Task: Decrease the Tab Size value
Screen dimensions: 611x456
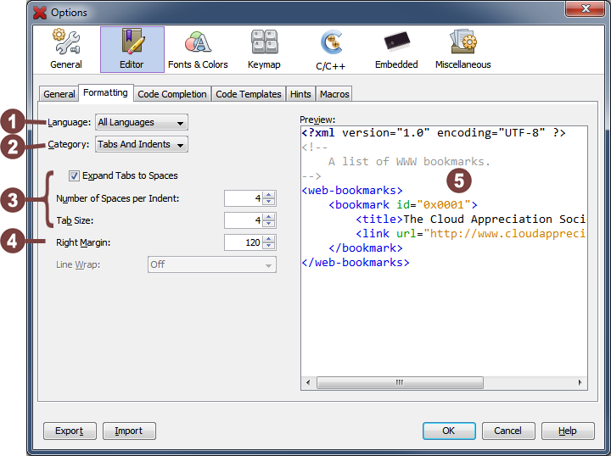Action: pos(269,225)
